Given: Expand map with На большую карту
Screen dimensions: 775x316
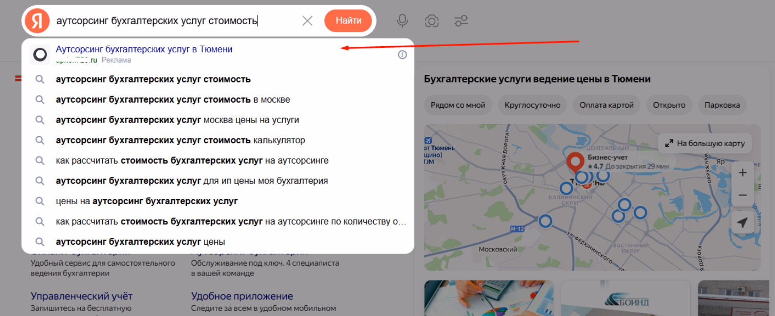Looking at the screenshot, I should coord(705,144).
